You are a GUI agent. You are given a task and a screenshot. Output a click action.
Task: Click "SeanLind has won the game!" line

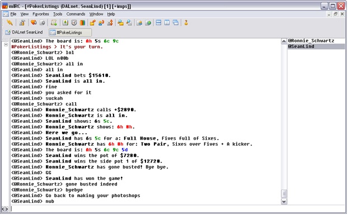click(x=84, y=179)
